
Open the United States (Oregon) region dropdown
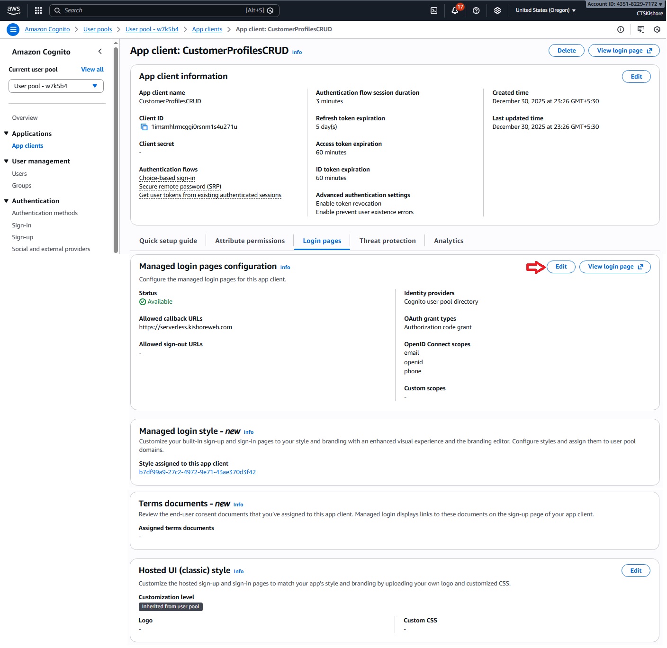pyautogui.click(x=545, y=10)
